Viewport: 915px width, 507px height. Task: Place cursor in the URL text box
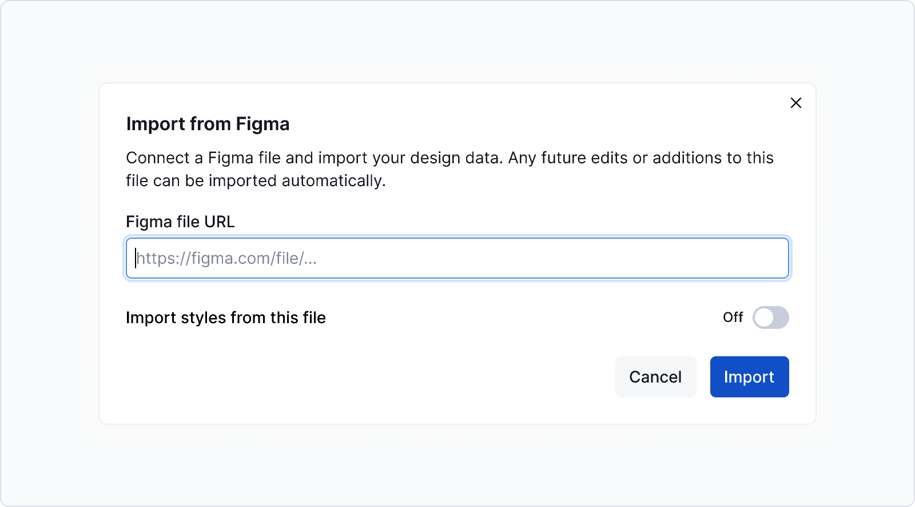pyautogui.click(x=457, y=259)
